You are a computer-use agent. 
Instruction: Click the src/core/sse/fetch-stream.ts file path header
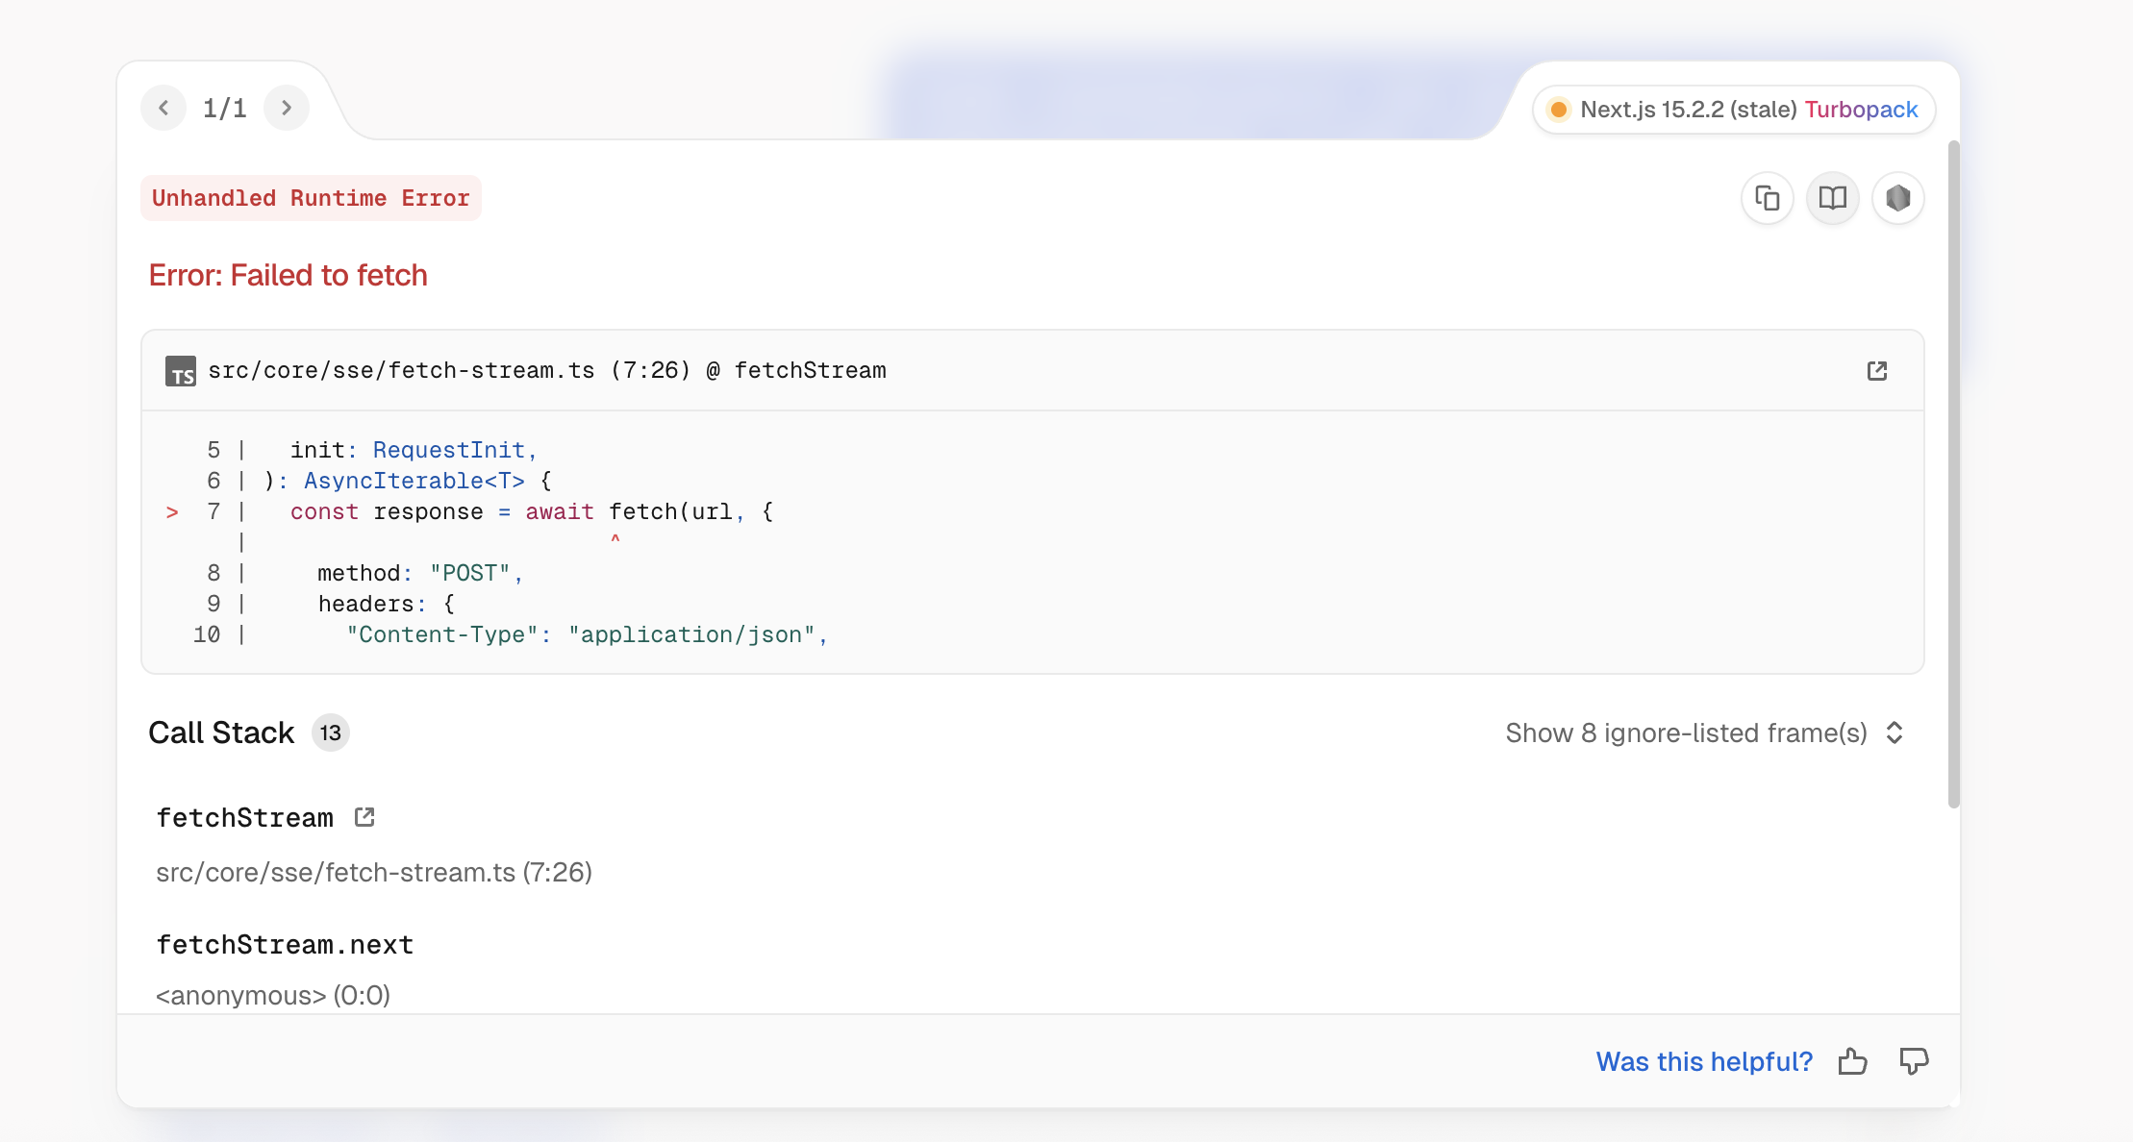(x=546, y=371)
